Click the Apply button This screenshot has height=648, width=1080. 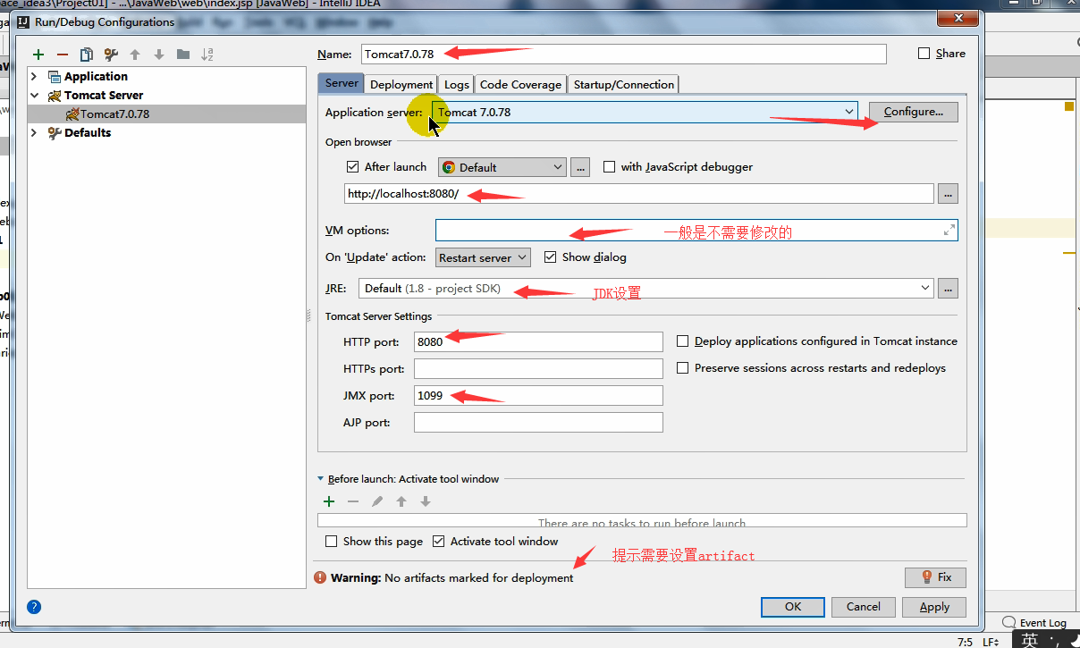(x=934, y=607)
